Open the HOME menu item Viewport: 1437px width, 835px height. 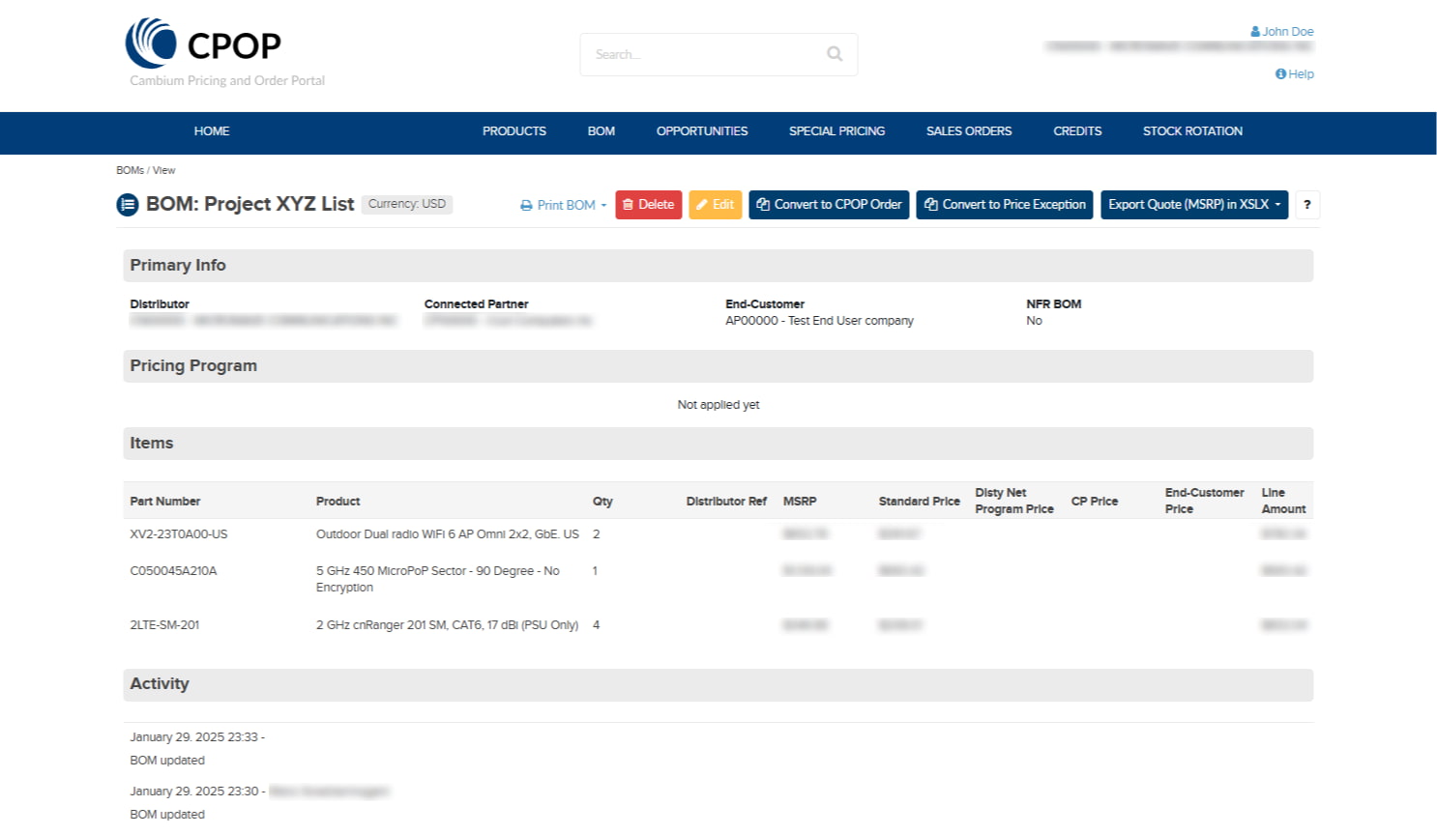[x=212, y=131]
